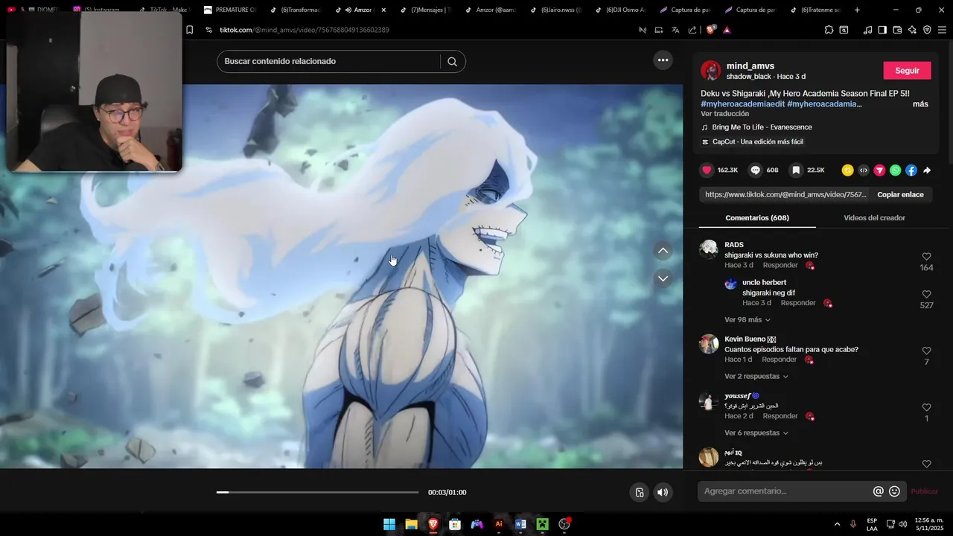This screenshot has width=953, height=536.
Task: Save video with bookmark icon 22.5K
Action: (796, 170)
